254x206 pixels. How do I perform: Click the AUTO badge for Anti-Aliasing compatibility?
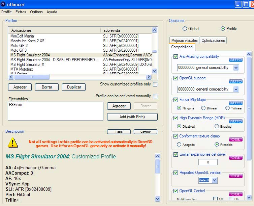point(236,60)
